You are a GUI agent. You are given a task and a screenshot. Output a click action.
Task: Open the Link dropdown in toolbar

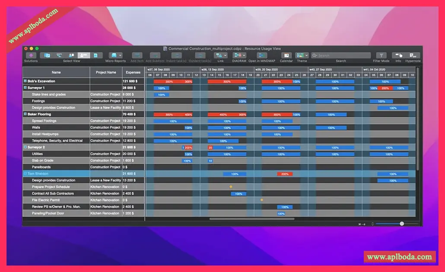click(x=221, y=55)
